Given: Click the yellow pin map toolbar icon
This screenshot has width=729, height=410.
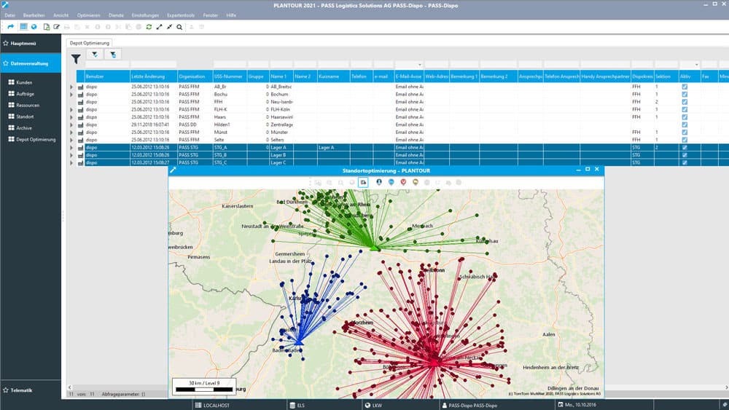Looking at the screenshot, I should pos(416,183).
